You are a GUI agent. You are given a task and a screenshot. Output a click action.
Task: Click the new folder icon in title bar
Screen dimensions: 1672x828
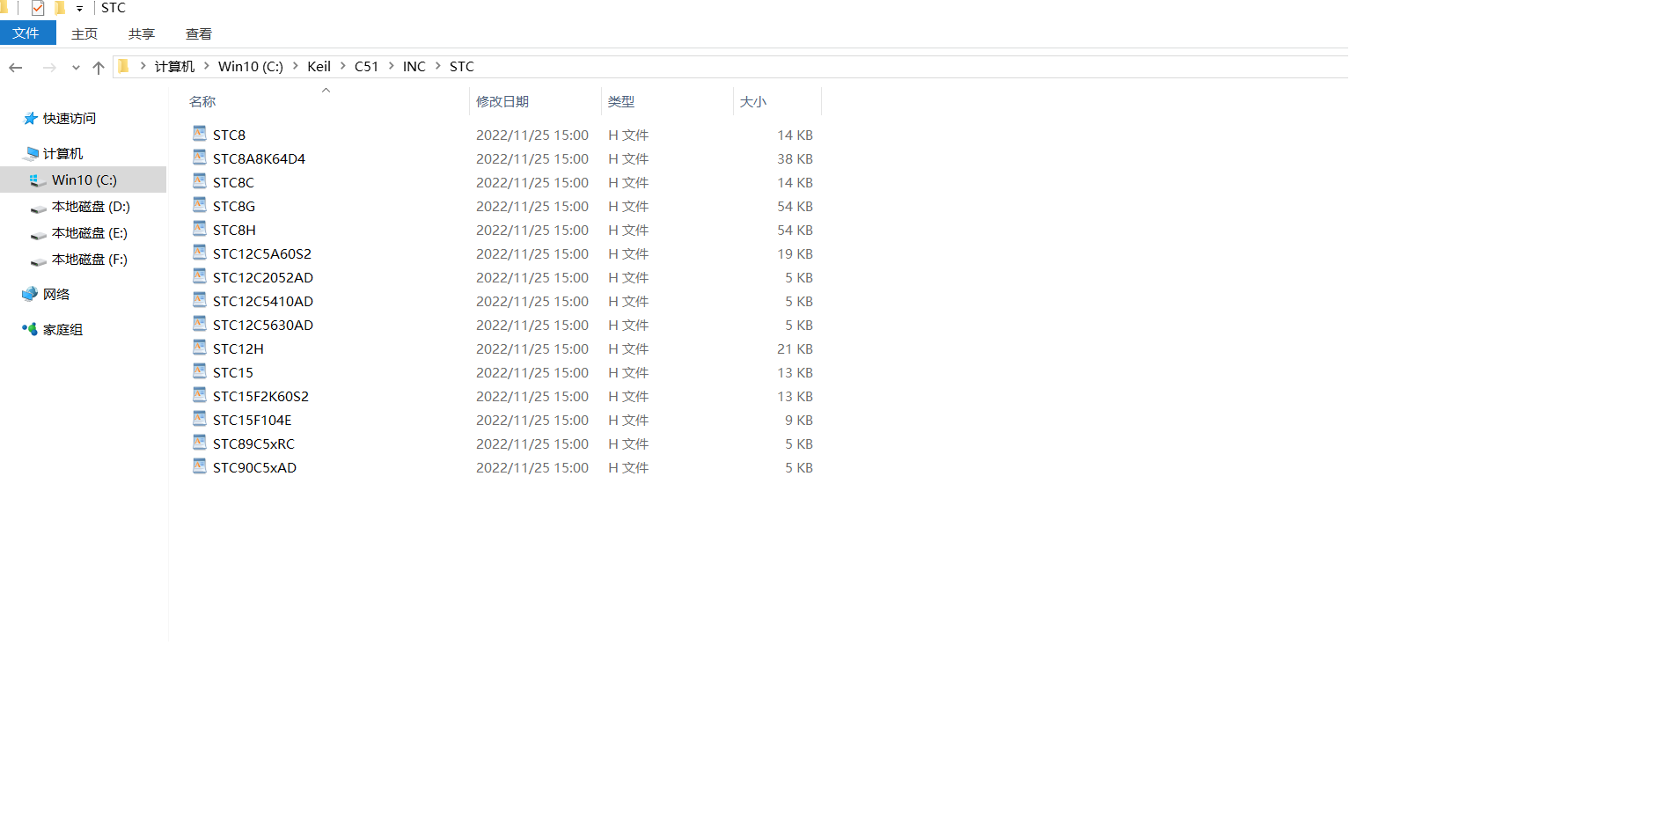(60, 8)
